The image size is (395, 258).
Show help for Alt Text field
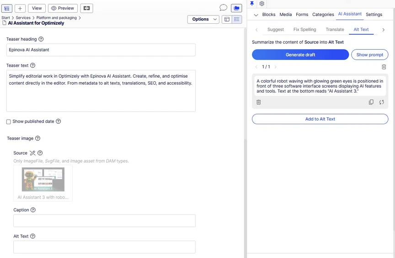click(x=33, y=236)
